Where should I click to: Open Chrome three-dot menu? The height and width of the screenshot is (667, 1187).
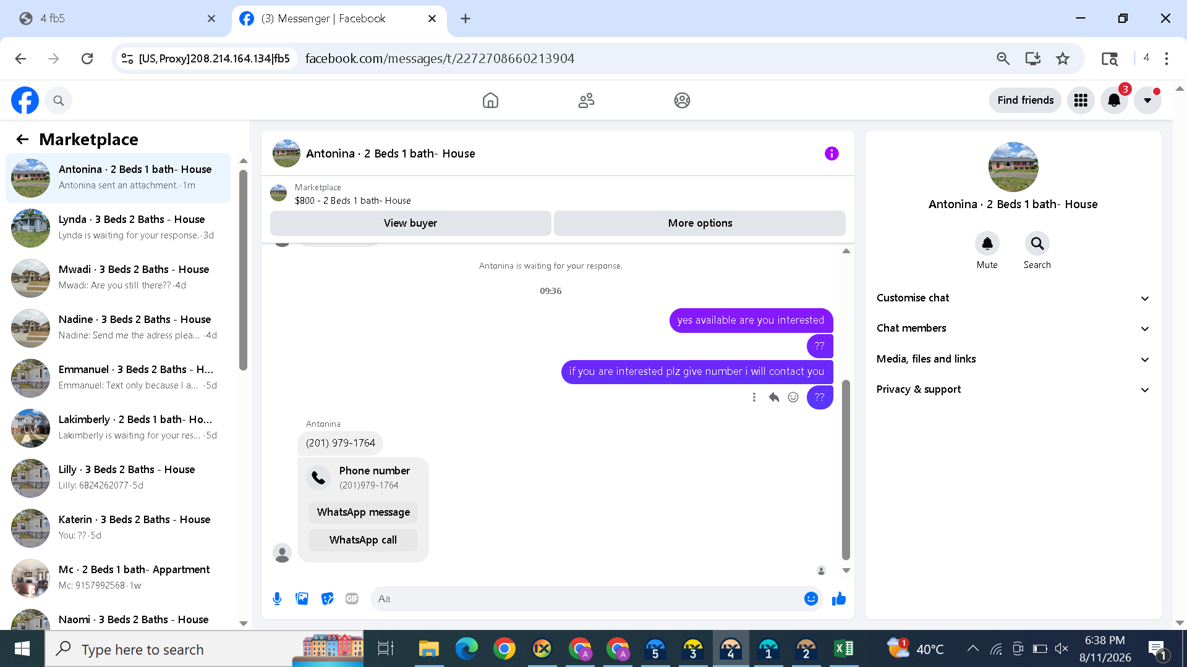pos(1167,59)
